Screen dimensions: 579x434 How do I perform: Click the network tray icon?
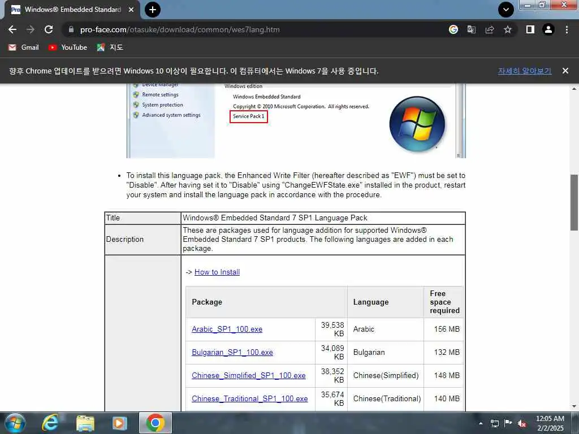pos(495,423)
